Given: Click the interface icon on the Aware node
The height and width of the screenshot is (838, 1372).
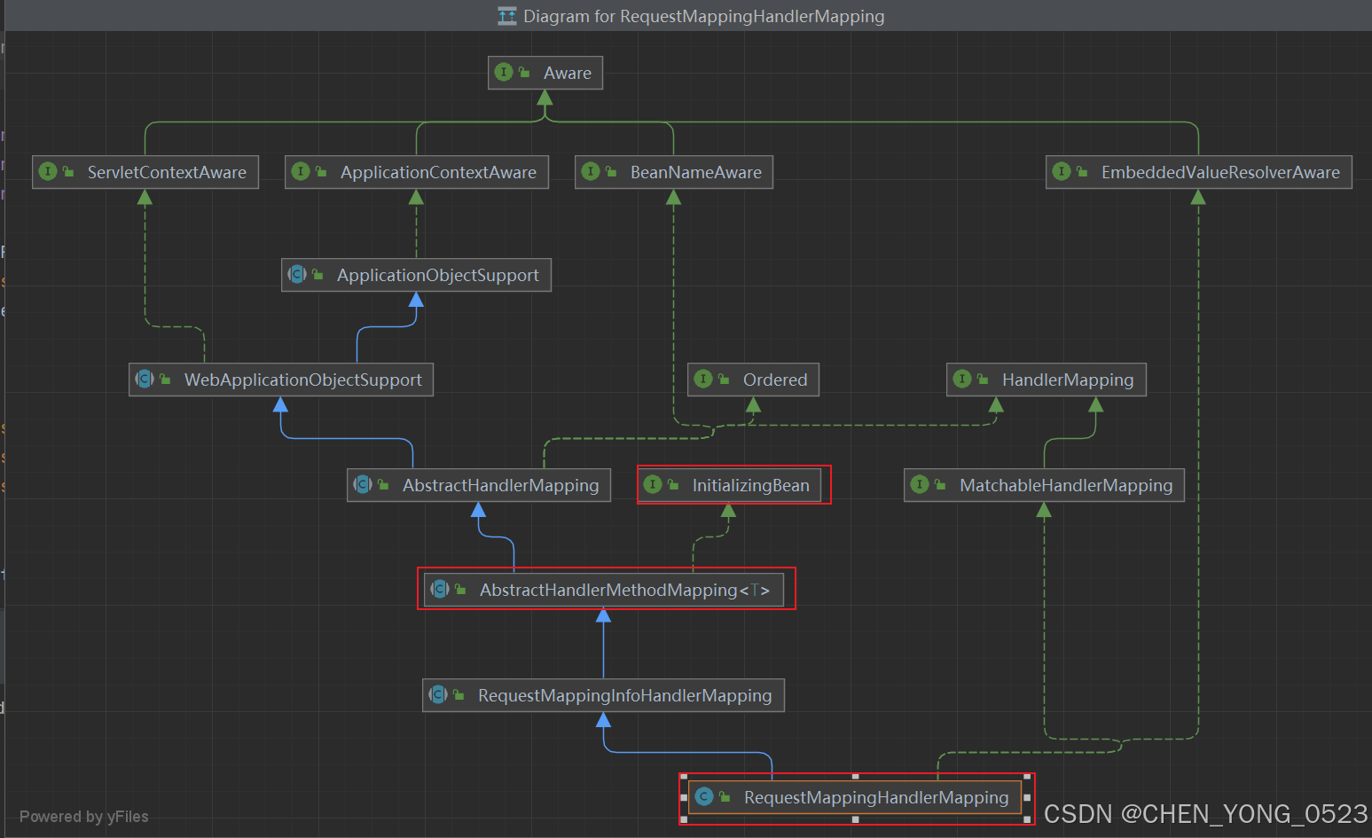Looking at the screenshot, I should [505, 73].
